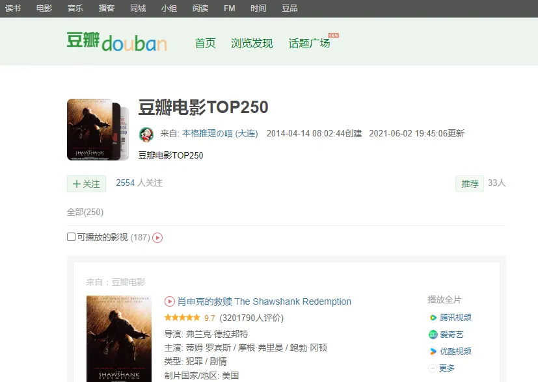This screenshot has width=538, height=382.
Task: Click the 优酷视频 icon
Action: click(433, 351)
